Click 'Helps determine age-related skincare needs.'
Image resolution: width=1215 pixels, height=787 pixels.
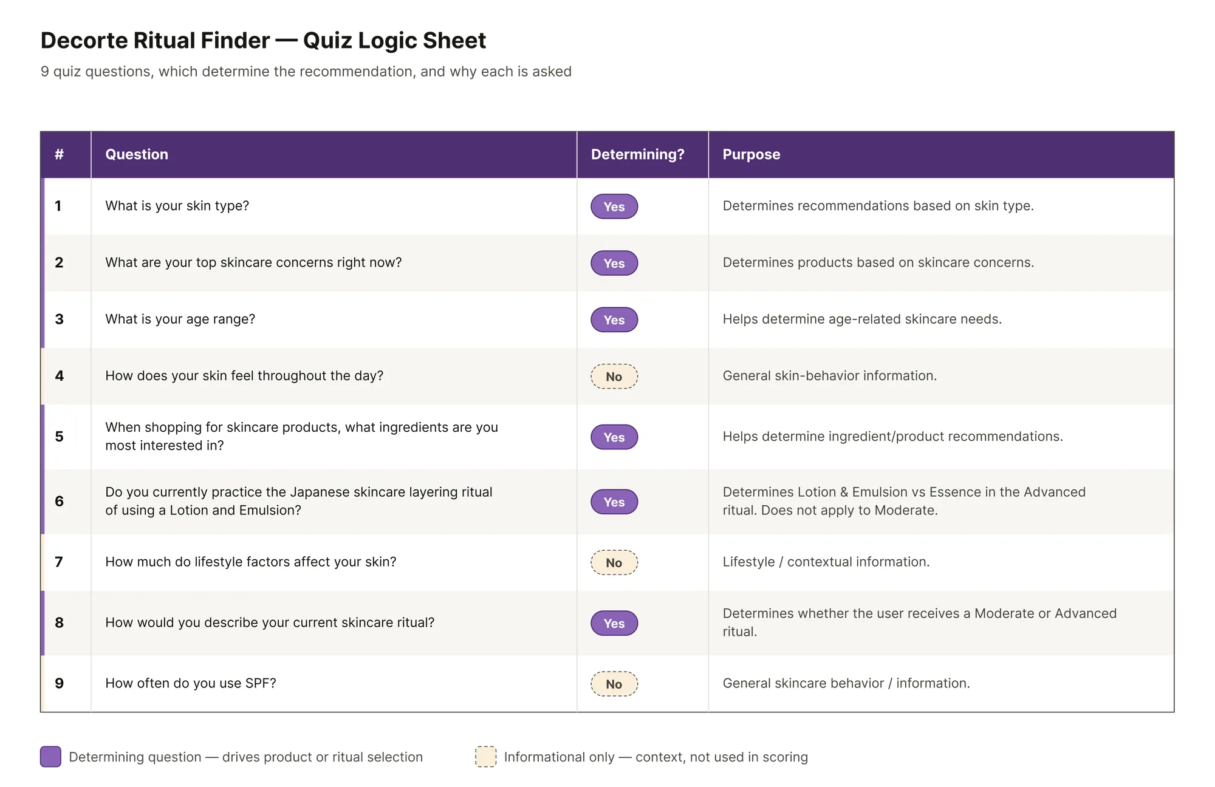pos(862,319)
